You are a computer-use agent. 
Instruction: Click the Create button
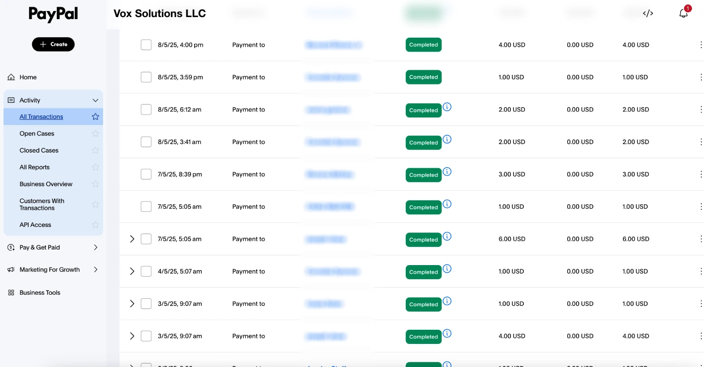click(x=53, y=44)
